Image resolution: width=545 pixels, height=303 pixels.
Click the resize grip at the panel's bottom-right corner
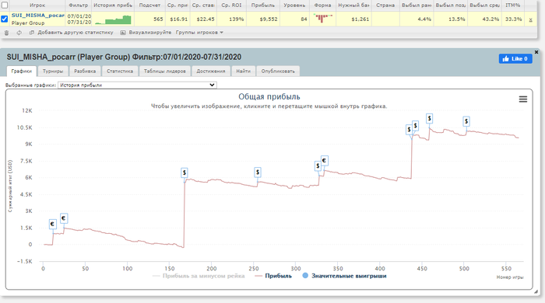tap(536, 292)
